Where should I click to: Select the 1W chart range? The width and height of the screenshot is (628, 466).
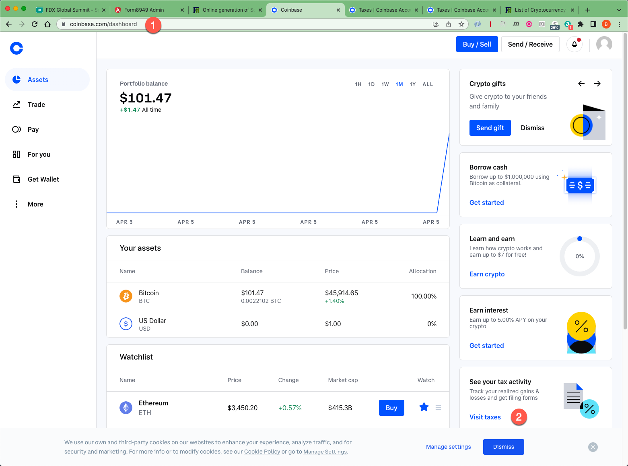(x=385, y=84)
